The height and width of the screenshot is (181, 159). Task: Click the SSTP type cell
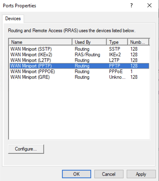(x=115, y=49)
